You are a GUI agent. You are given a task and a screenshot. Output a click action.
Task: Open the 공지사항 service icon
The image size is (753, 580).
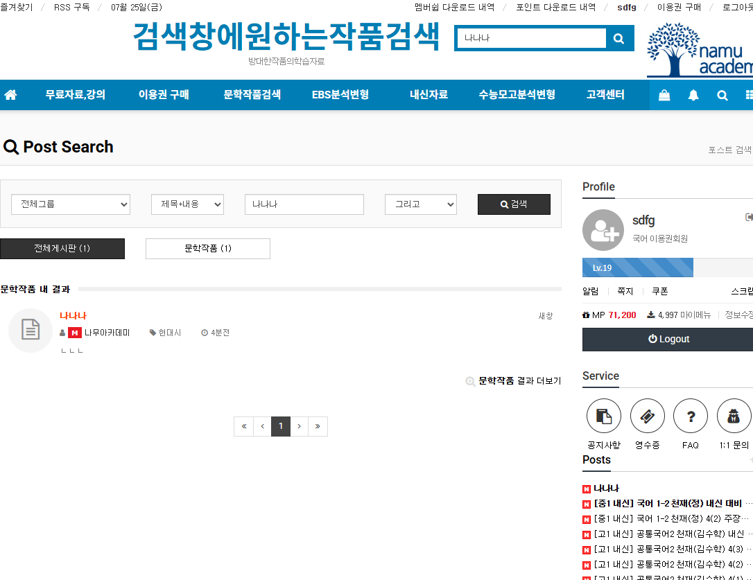coord(604,416)
